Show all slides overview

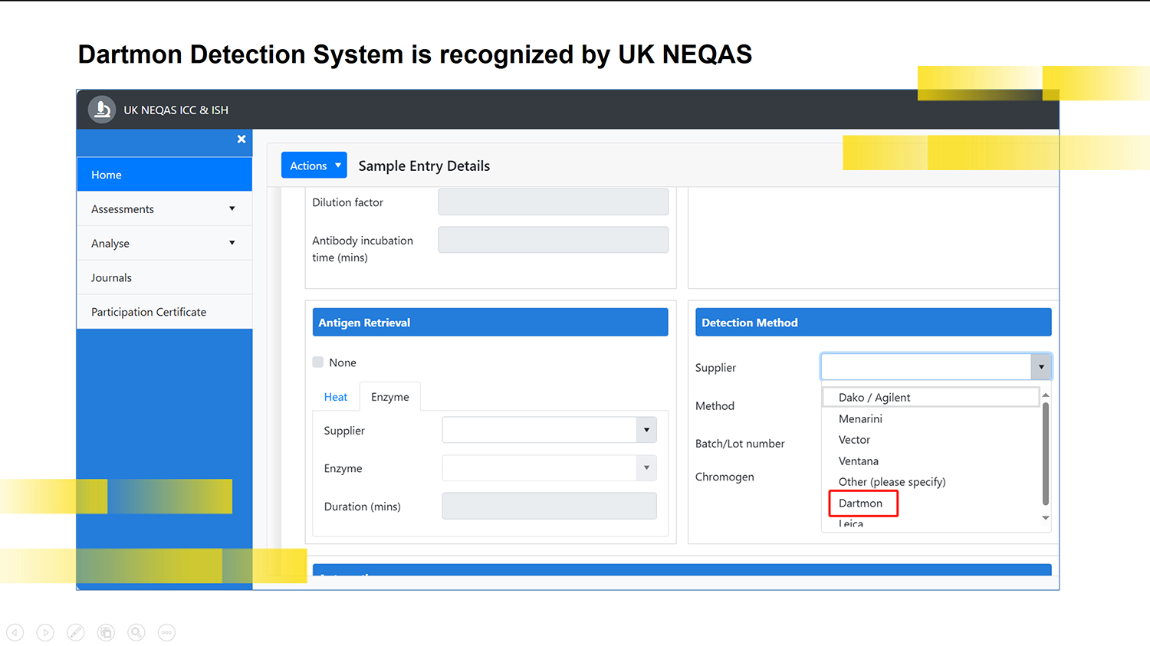coord(106,632)
